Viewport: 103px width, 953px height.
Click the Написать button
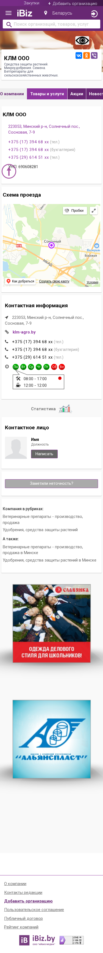44,454
